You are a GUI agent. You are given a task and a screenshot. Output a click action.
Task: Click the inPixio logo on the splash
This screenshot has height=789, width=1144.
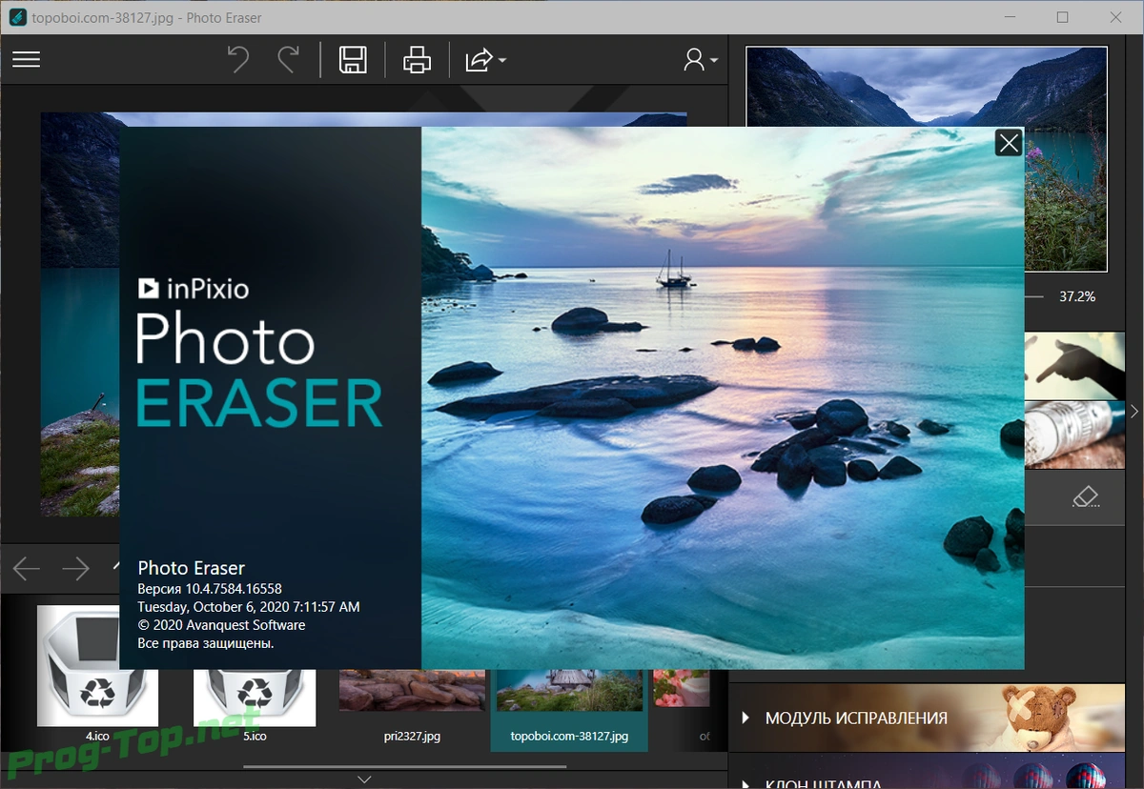coord(194,287)
